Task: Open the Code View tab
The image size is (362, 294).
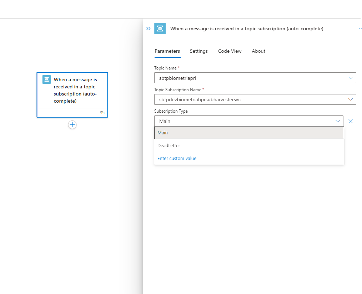Action: click(x=230, y=51)
